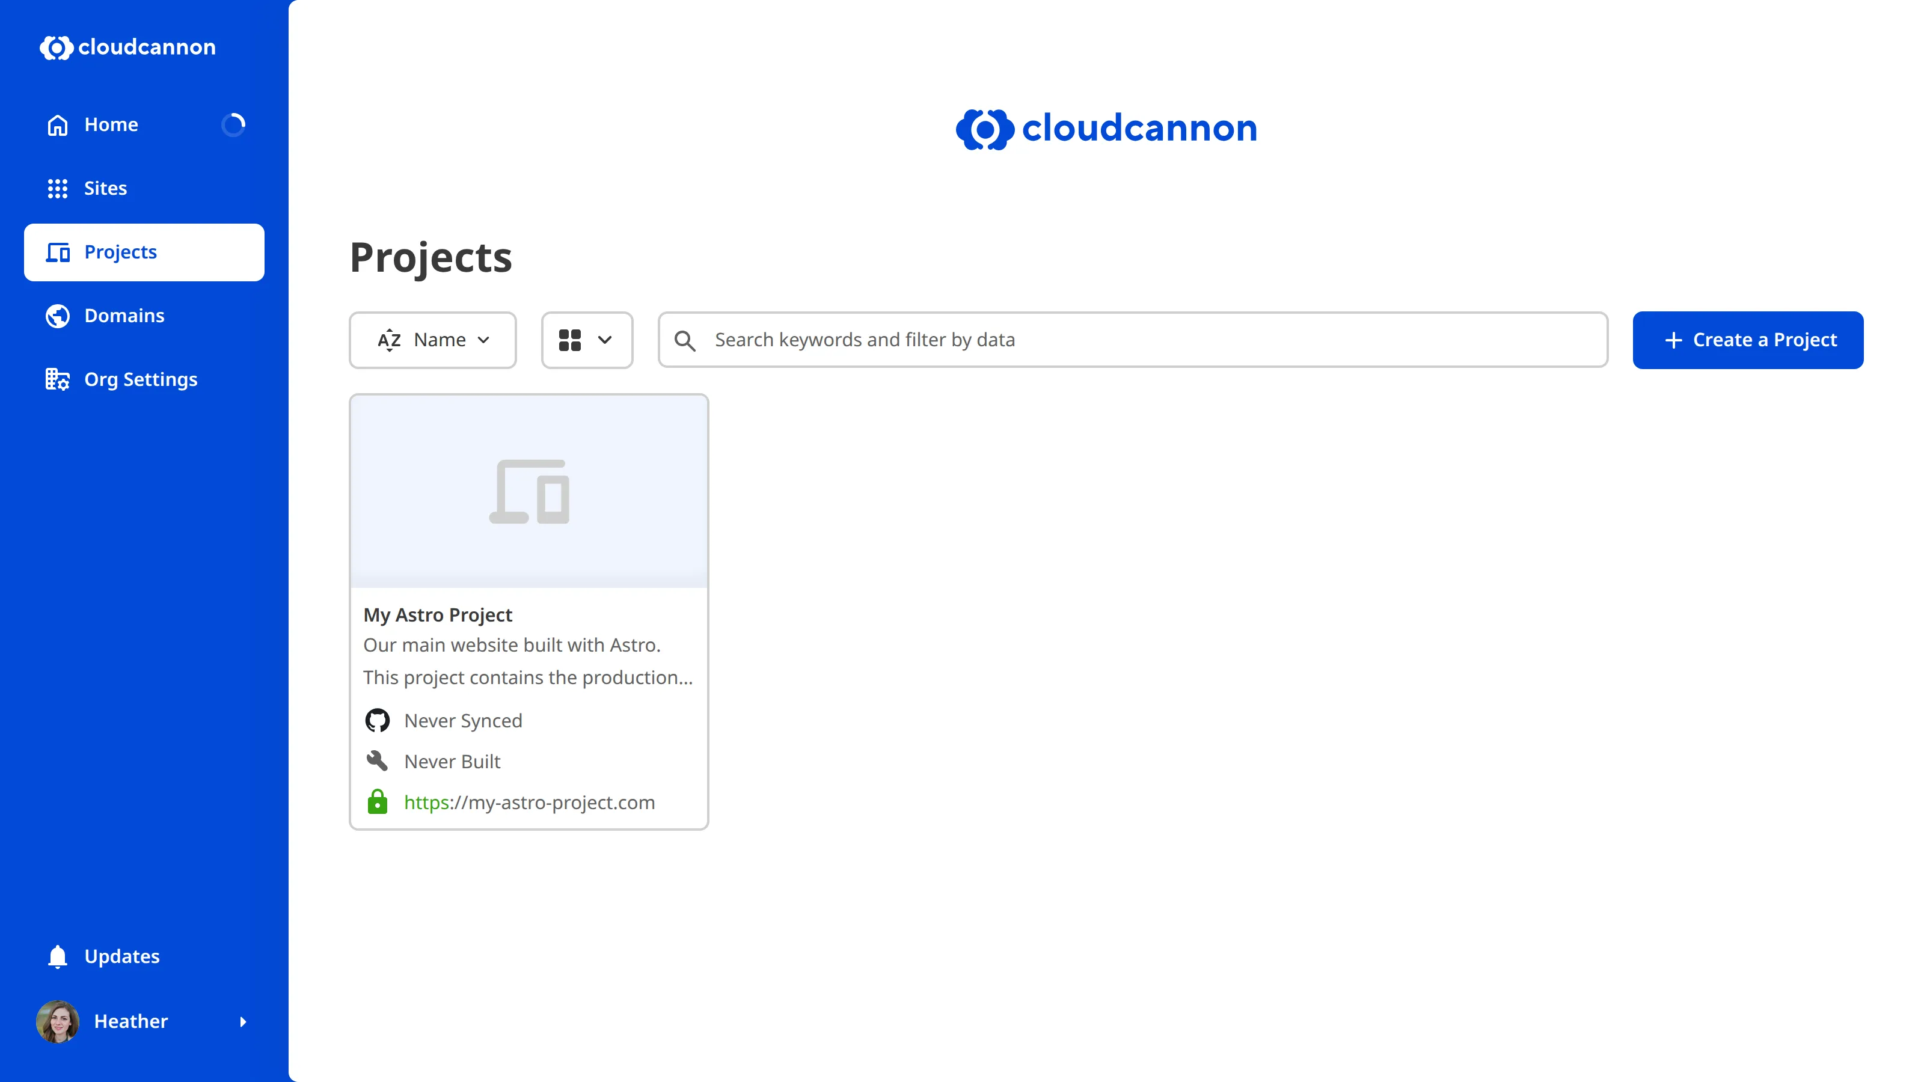Open Updates via the bell icon
This screenshot has width=1924, height=1082.
[58, 956]
